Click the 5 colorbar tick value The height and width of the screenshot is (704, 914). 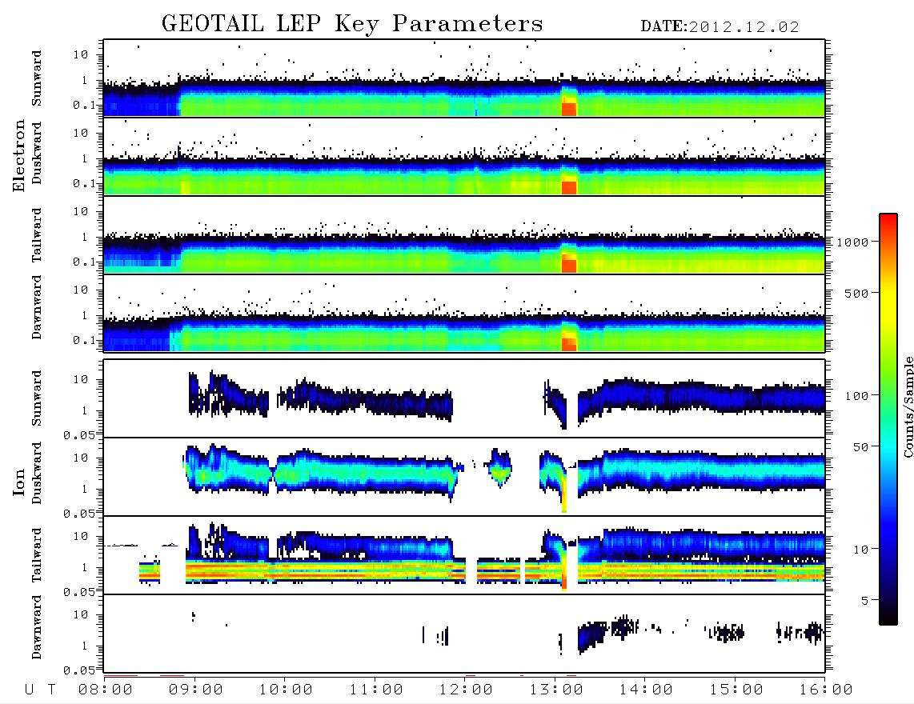point(865,601)
